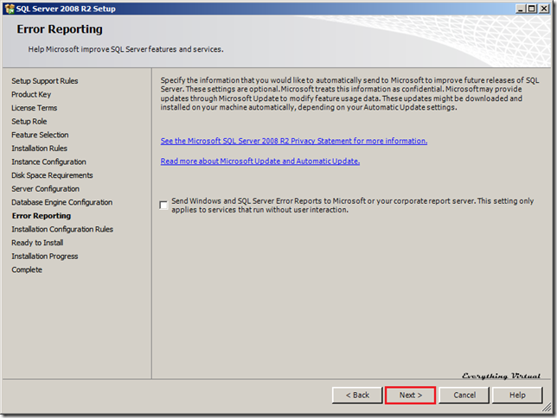557x418 pixels.
Task: Select the bold Error Reporting sidebar step
Action: (42, 216)
